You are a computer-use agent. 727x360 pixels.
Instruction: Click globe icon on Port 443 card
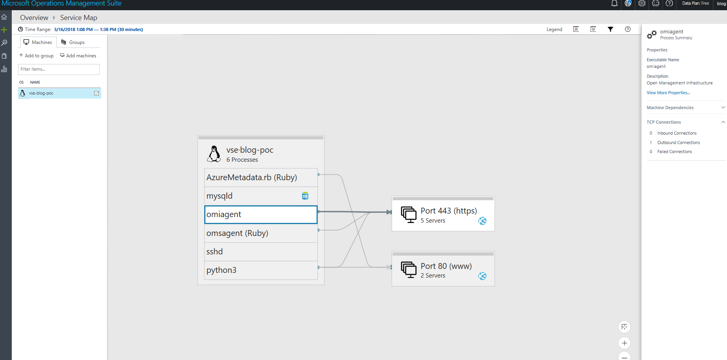point(483,221)
